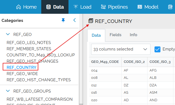Open REF_WB_LATESET_COMPARISON table
The width and height of the screenshot is (175, 105).
coord(40,99)
